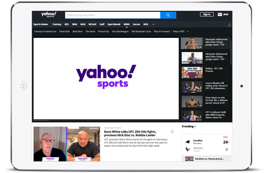This screenshot has width=267, height=173.
Task: Open the Soccer tab
Action: pos(136,24)
